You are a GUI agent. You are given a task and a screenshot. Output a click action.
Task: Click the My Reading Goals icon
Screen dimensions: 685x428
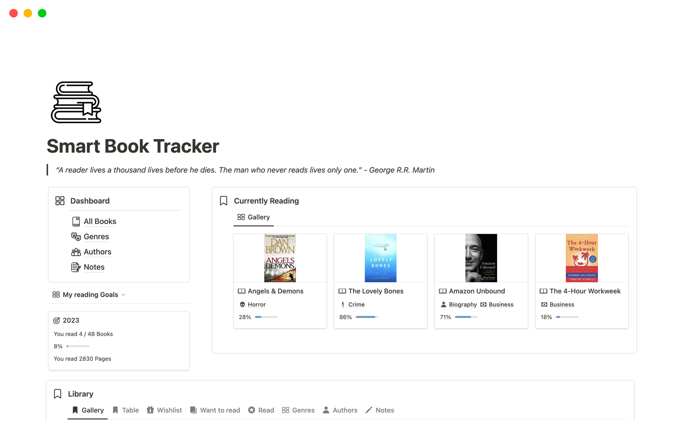click(55, 294)
